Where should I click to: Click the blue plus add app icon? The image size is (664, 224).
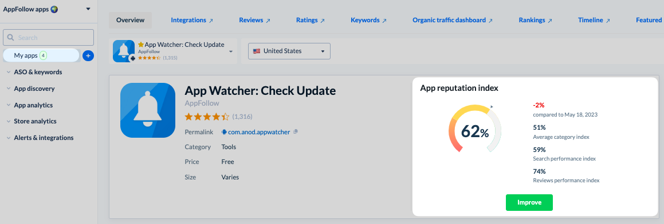click(88, 55)
